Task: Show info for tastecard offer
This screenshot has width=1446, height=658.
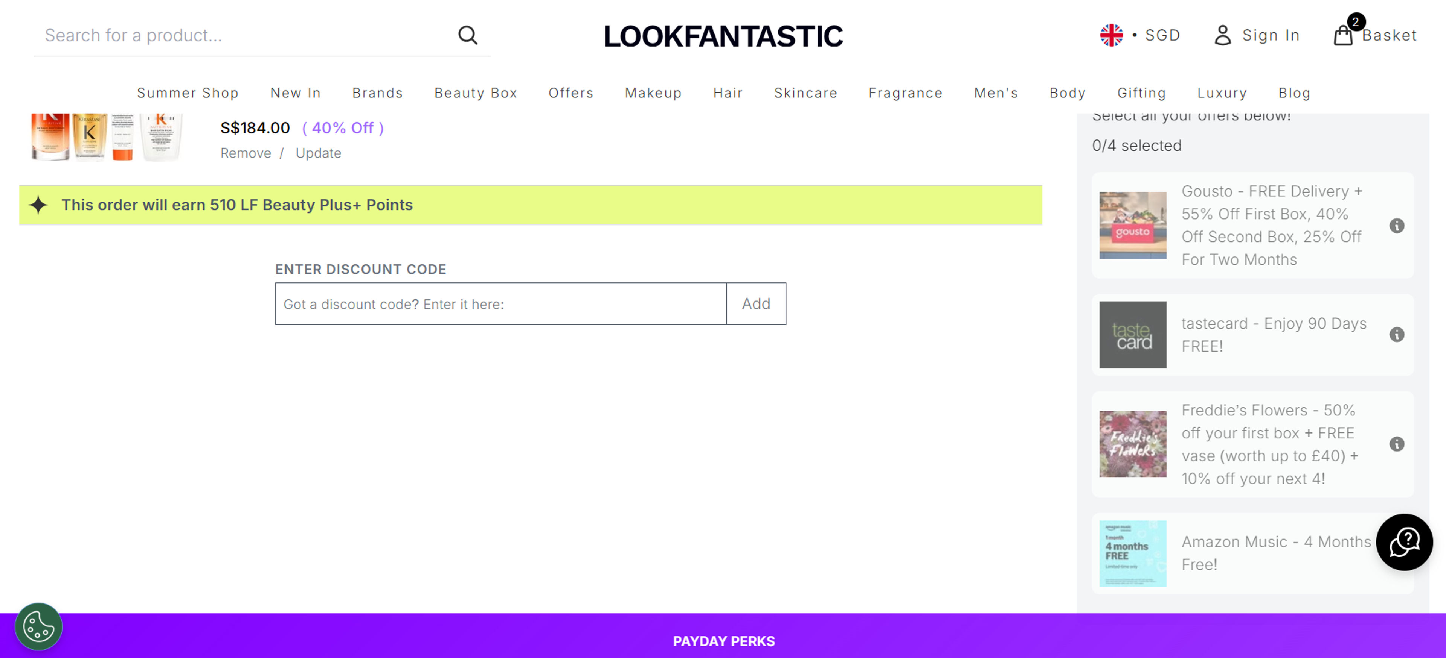Action: coord(1397,335)
